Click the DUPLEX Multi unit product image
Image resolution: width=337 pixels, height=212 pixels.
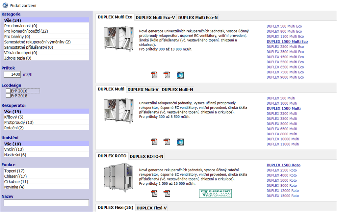point(118,111)
